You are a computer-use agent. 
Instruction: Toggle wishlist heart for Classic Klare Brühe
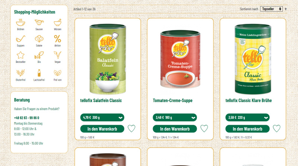277,128
